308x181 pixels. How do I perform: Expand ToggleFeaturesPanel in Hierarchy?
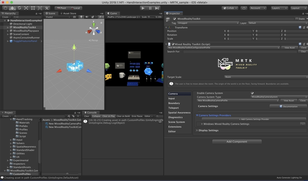[x=8, y=41]
